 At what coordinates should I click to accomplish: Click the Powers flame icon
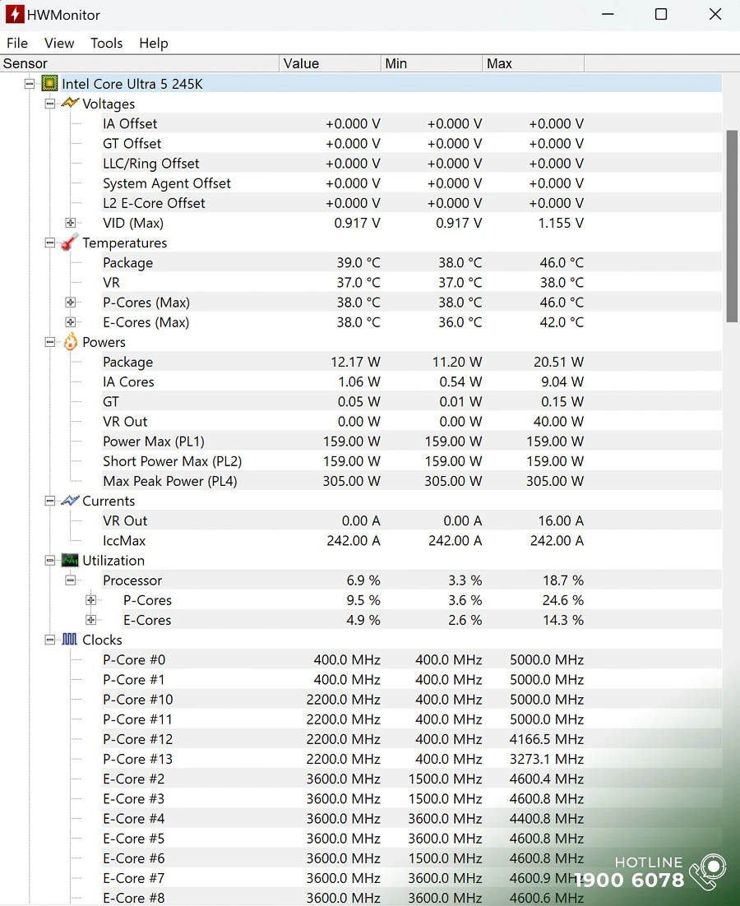(x=70, y=342)
